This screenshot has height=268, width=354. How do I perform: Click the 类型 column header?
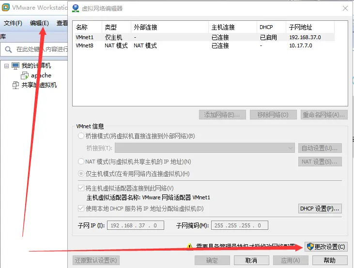[110, 27]
